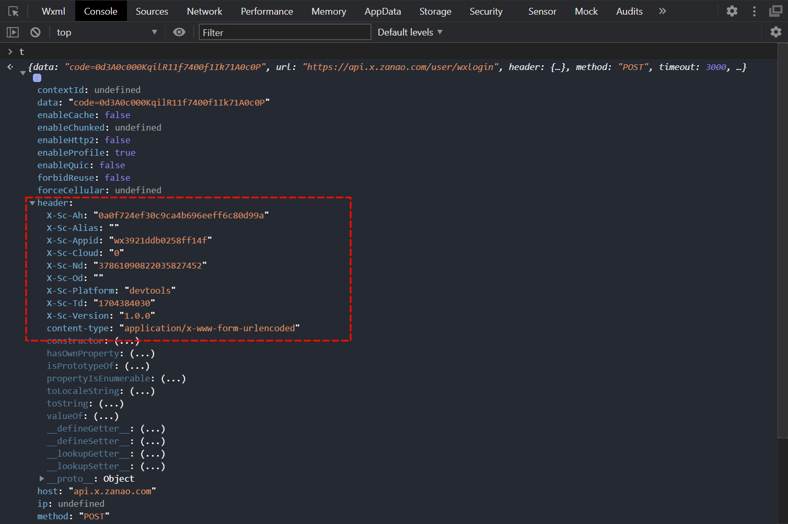Click the X-Sc-Platform devtools value
The image size is (788, 524).
point(150,290)
